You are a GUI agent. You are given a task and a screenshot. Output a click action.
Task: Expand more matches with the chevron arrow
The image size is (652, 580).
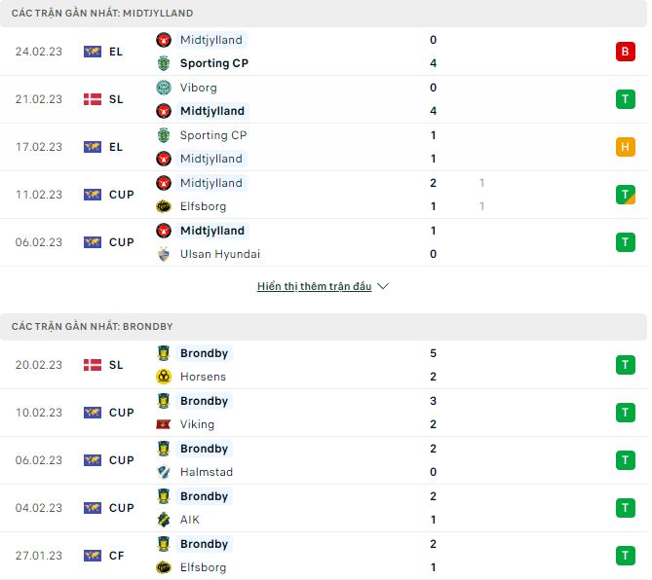[383, 287]
